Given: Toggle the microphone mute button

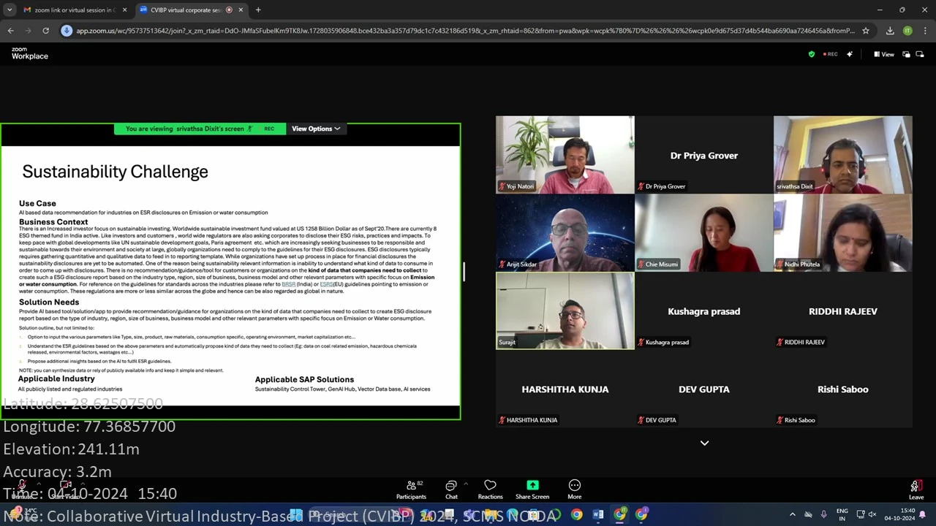Looking at the screenshot, I should pyautogui.click(x=22, y=487).
